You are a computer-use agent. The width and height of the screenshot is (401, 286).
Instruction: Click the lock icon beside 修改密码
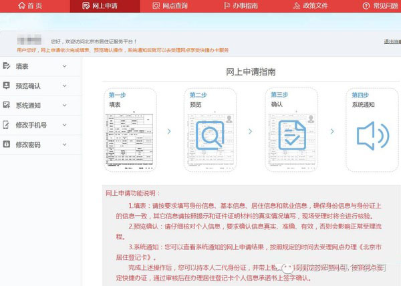click(7, 144)
